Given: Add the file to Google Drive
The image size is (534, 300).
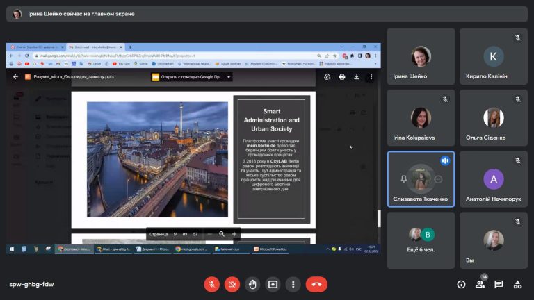Looking at the screenshot, I should tap(327, 77).
